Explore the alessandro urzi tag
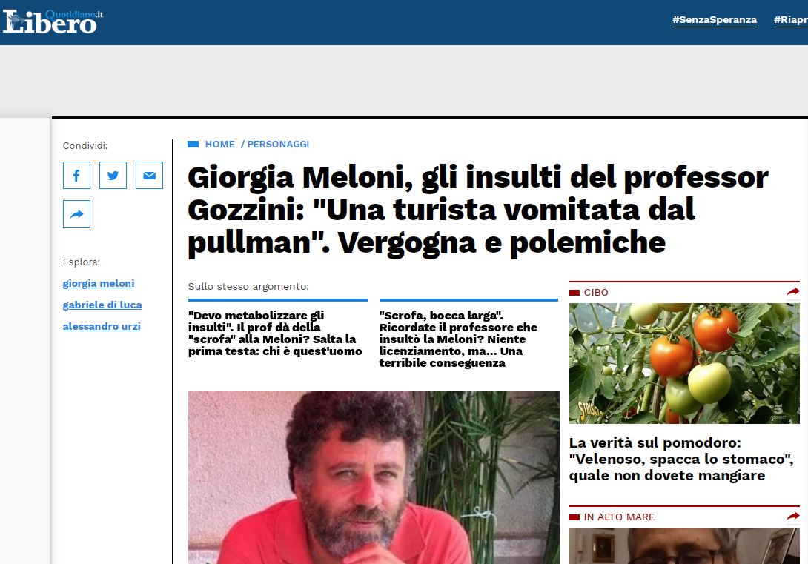This screenshot has width=808, height=564. [102, 327]
